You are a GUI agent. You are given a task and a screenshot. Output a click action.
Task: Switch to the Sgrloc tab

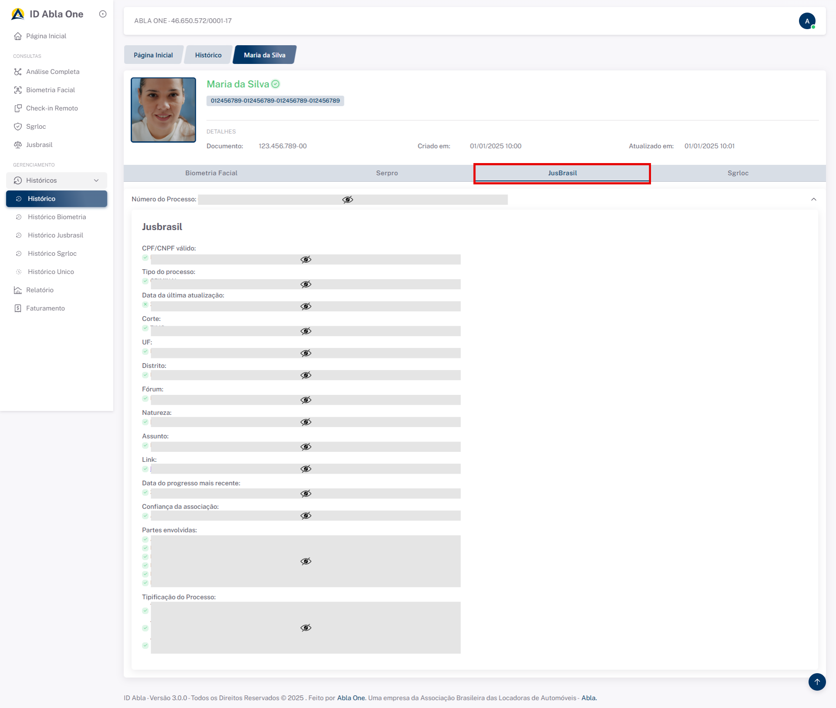coord(738,173)
